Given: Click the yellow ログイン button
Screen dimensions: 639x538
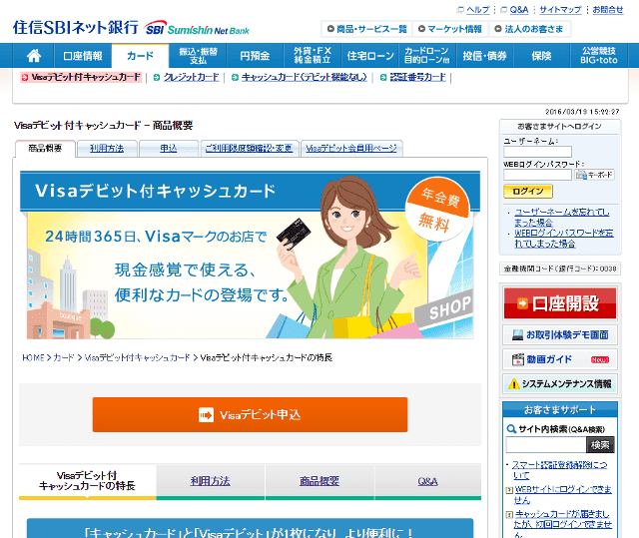Looking at the screenshot, I should (528, 192).
